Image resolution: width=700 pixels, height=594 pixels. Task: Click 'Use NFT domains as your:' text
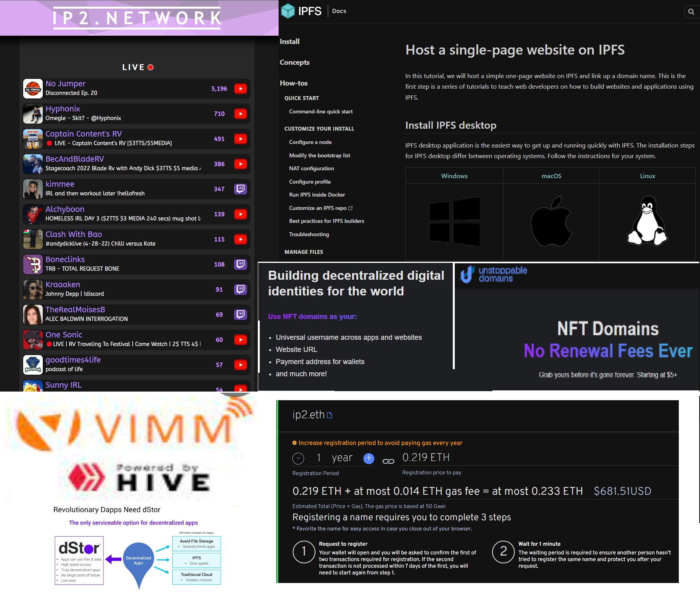[x=312, y=317]
